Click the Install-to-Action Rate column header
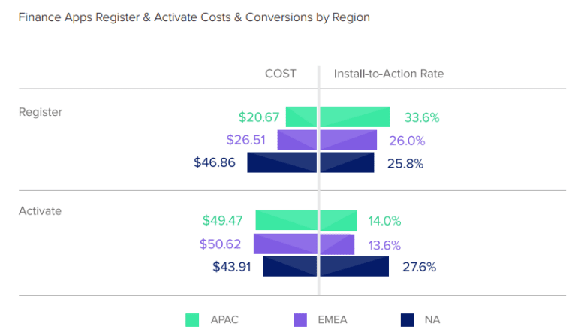Screen dimensions: 578x336 tap(389, 74)
